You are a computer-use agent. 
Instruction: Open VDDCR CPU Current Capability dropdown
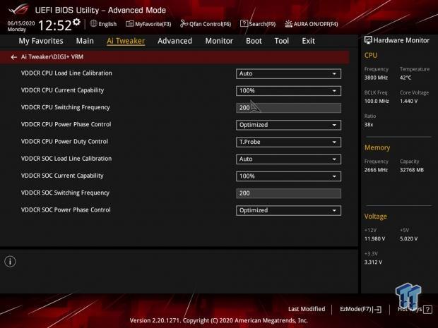click(x=288, y=91)
